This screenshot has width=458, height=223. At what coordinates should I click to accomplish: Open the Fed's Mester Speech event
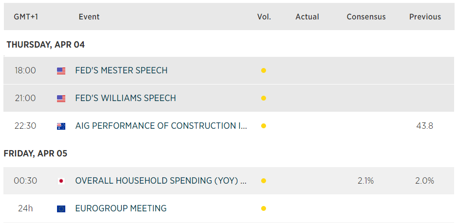[x=121, y=70]
